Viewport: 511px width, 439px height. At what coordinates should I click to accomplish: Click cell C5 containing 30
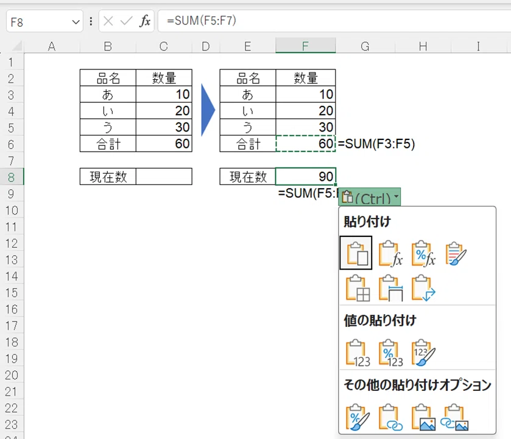click(164, 127)
